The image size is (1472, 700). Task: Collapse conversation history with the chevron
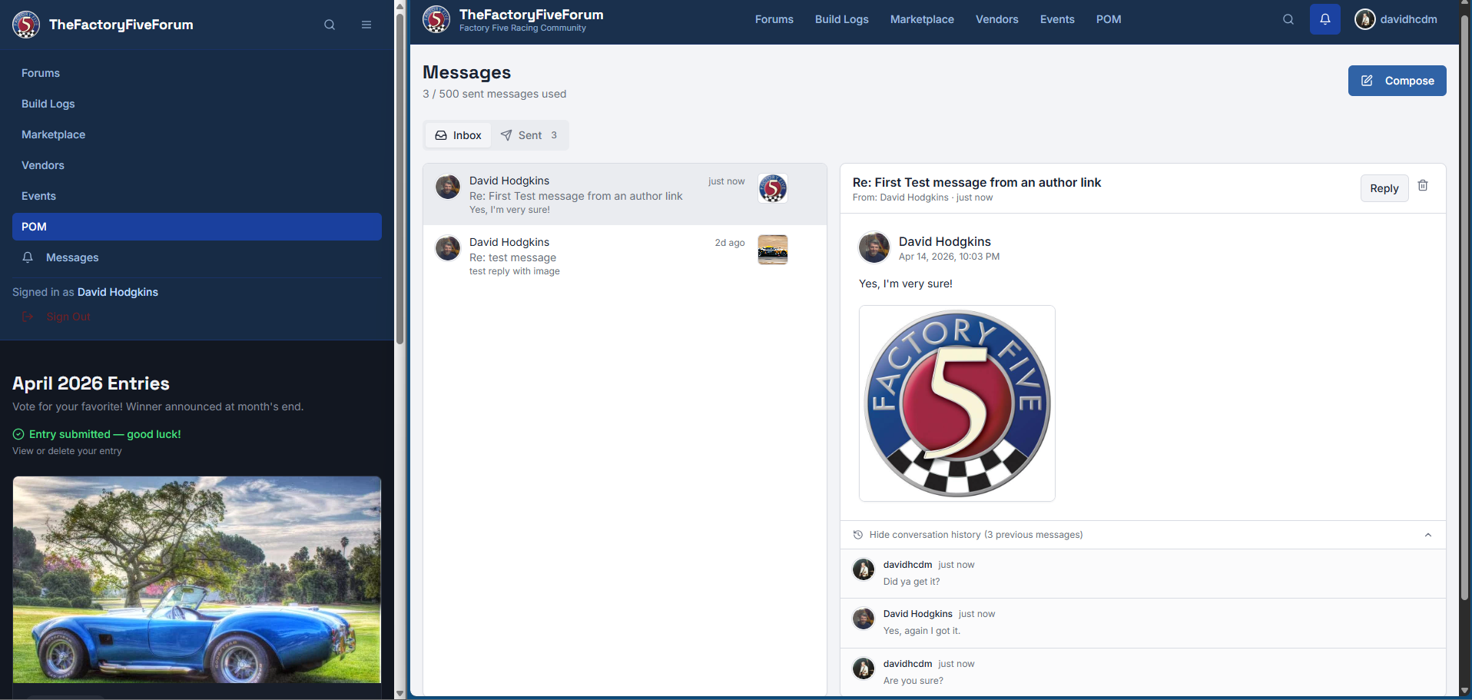click(x=1428, y=535)
